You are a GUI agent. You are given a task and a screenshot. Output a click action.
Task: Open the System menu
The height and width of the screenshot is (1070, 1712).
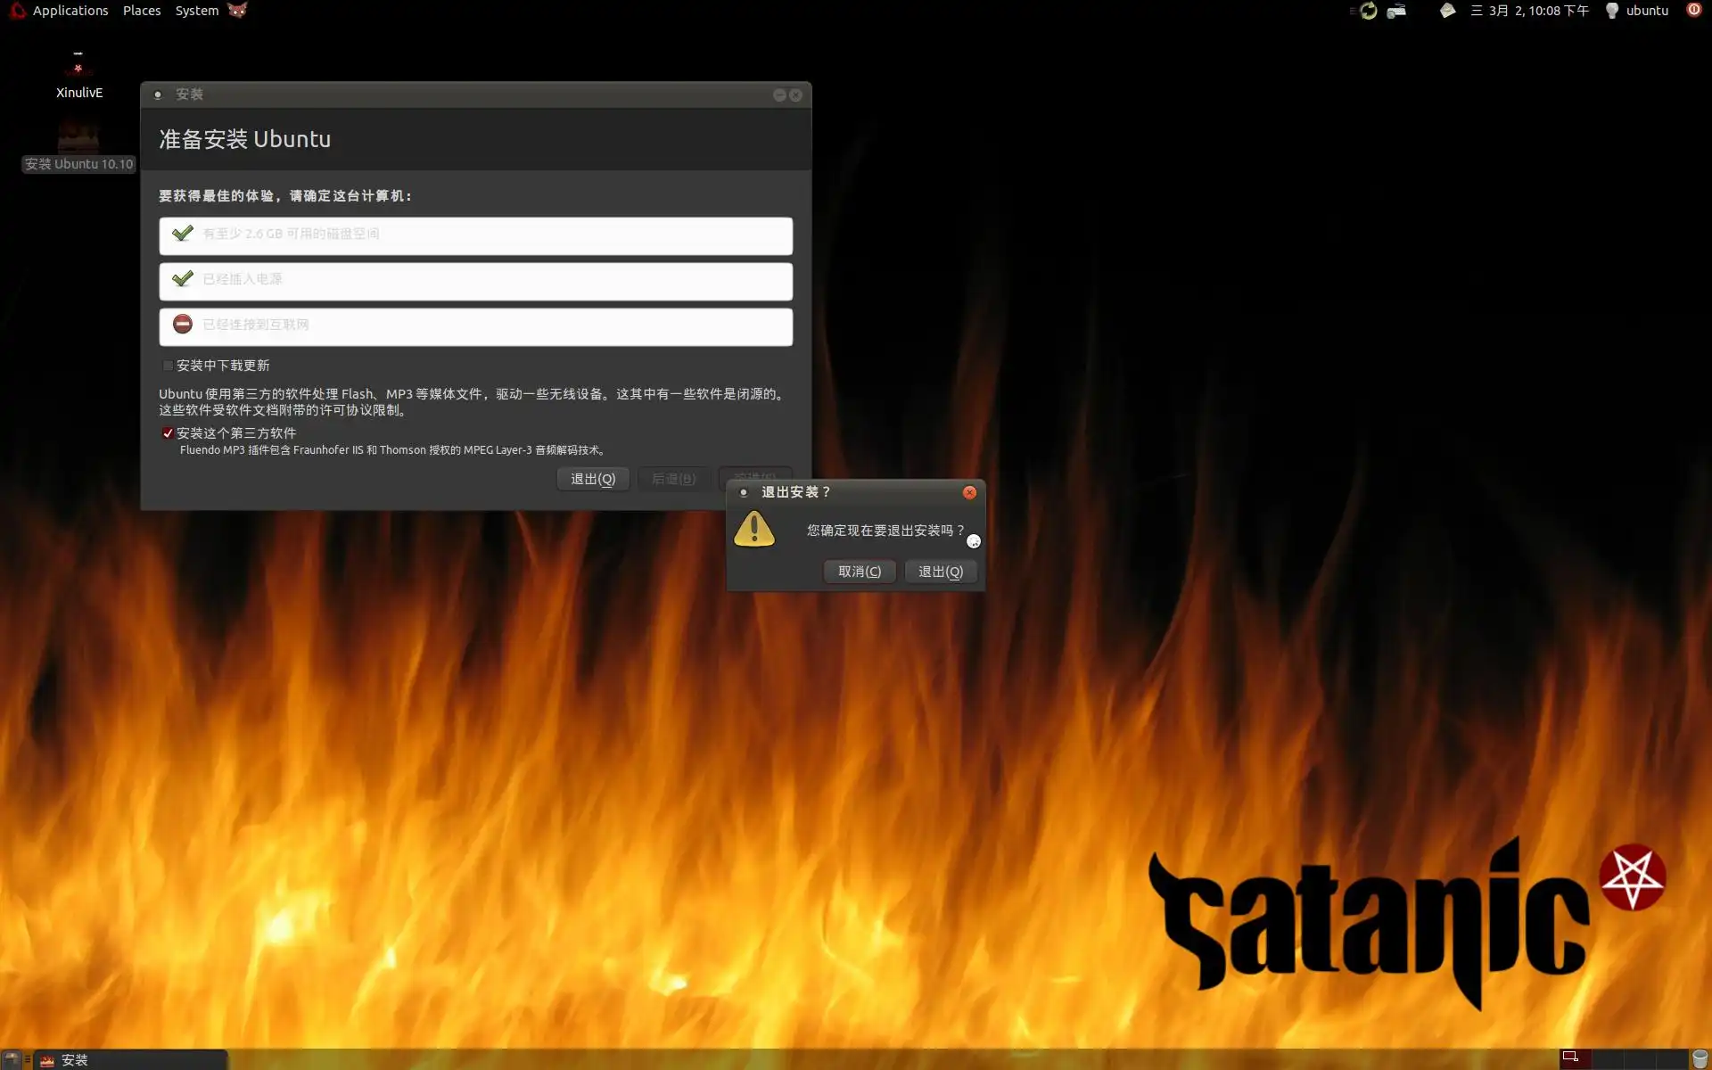point(196,11)
